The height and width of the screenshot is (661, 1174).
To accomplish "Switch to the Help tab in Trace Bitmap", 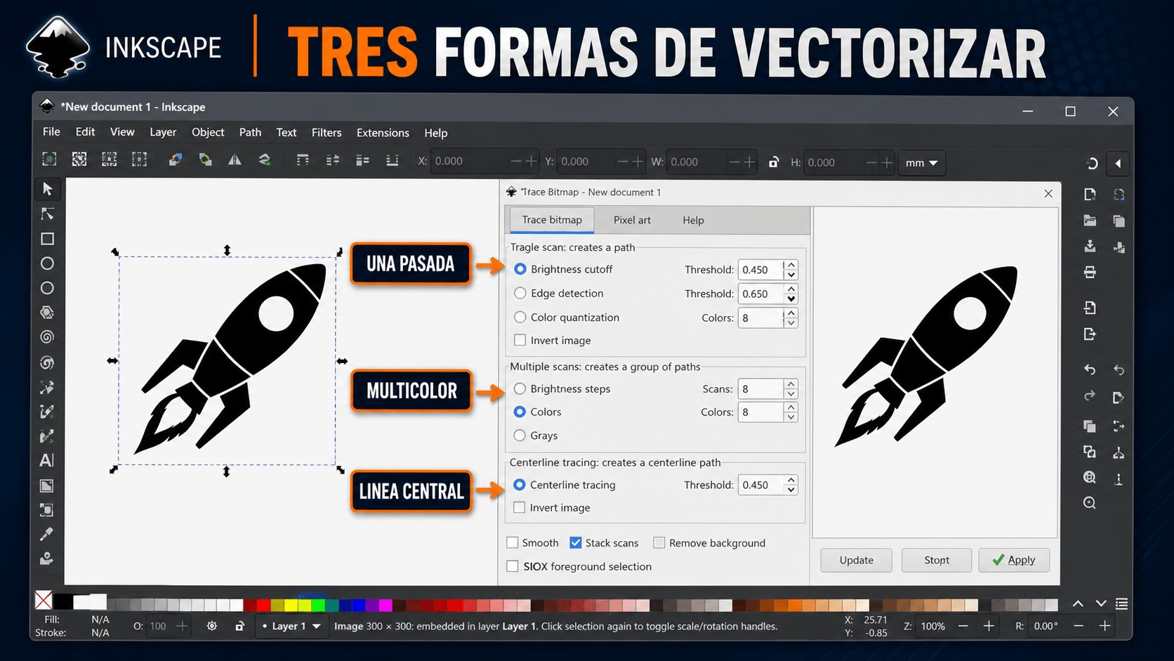I will [693, 220].
